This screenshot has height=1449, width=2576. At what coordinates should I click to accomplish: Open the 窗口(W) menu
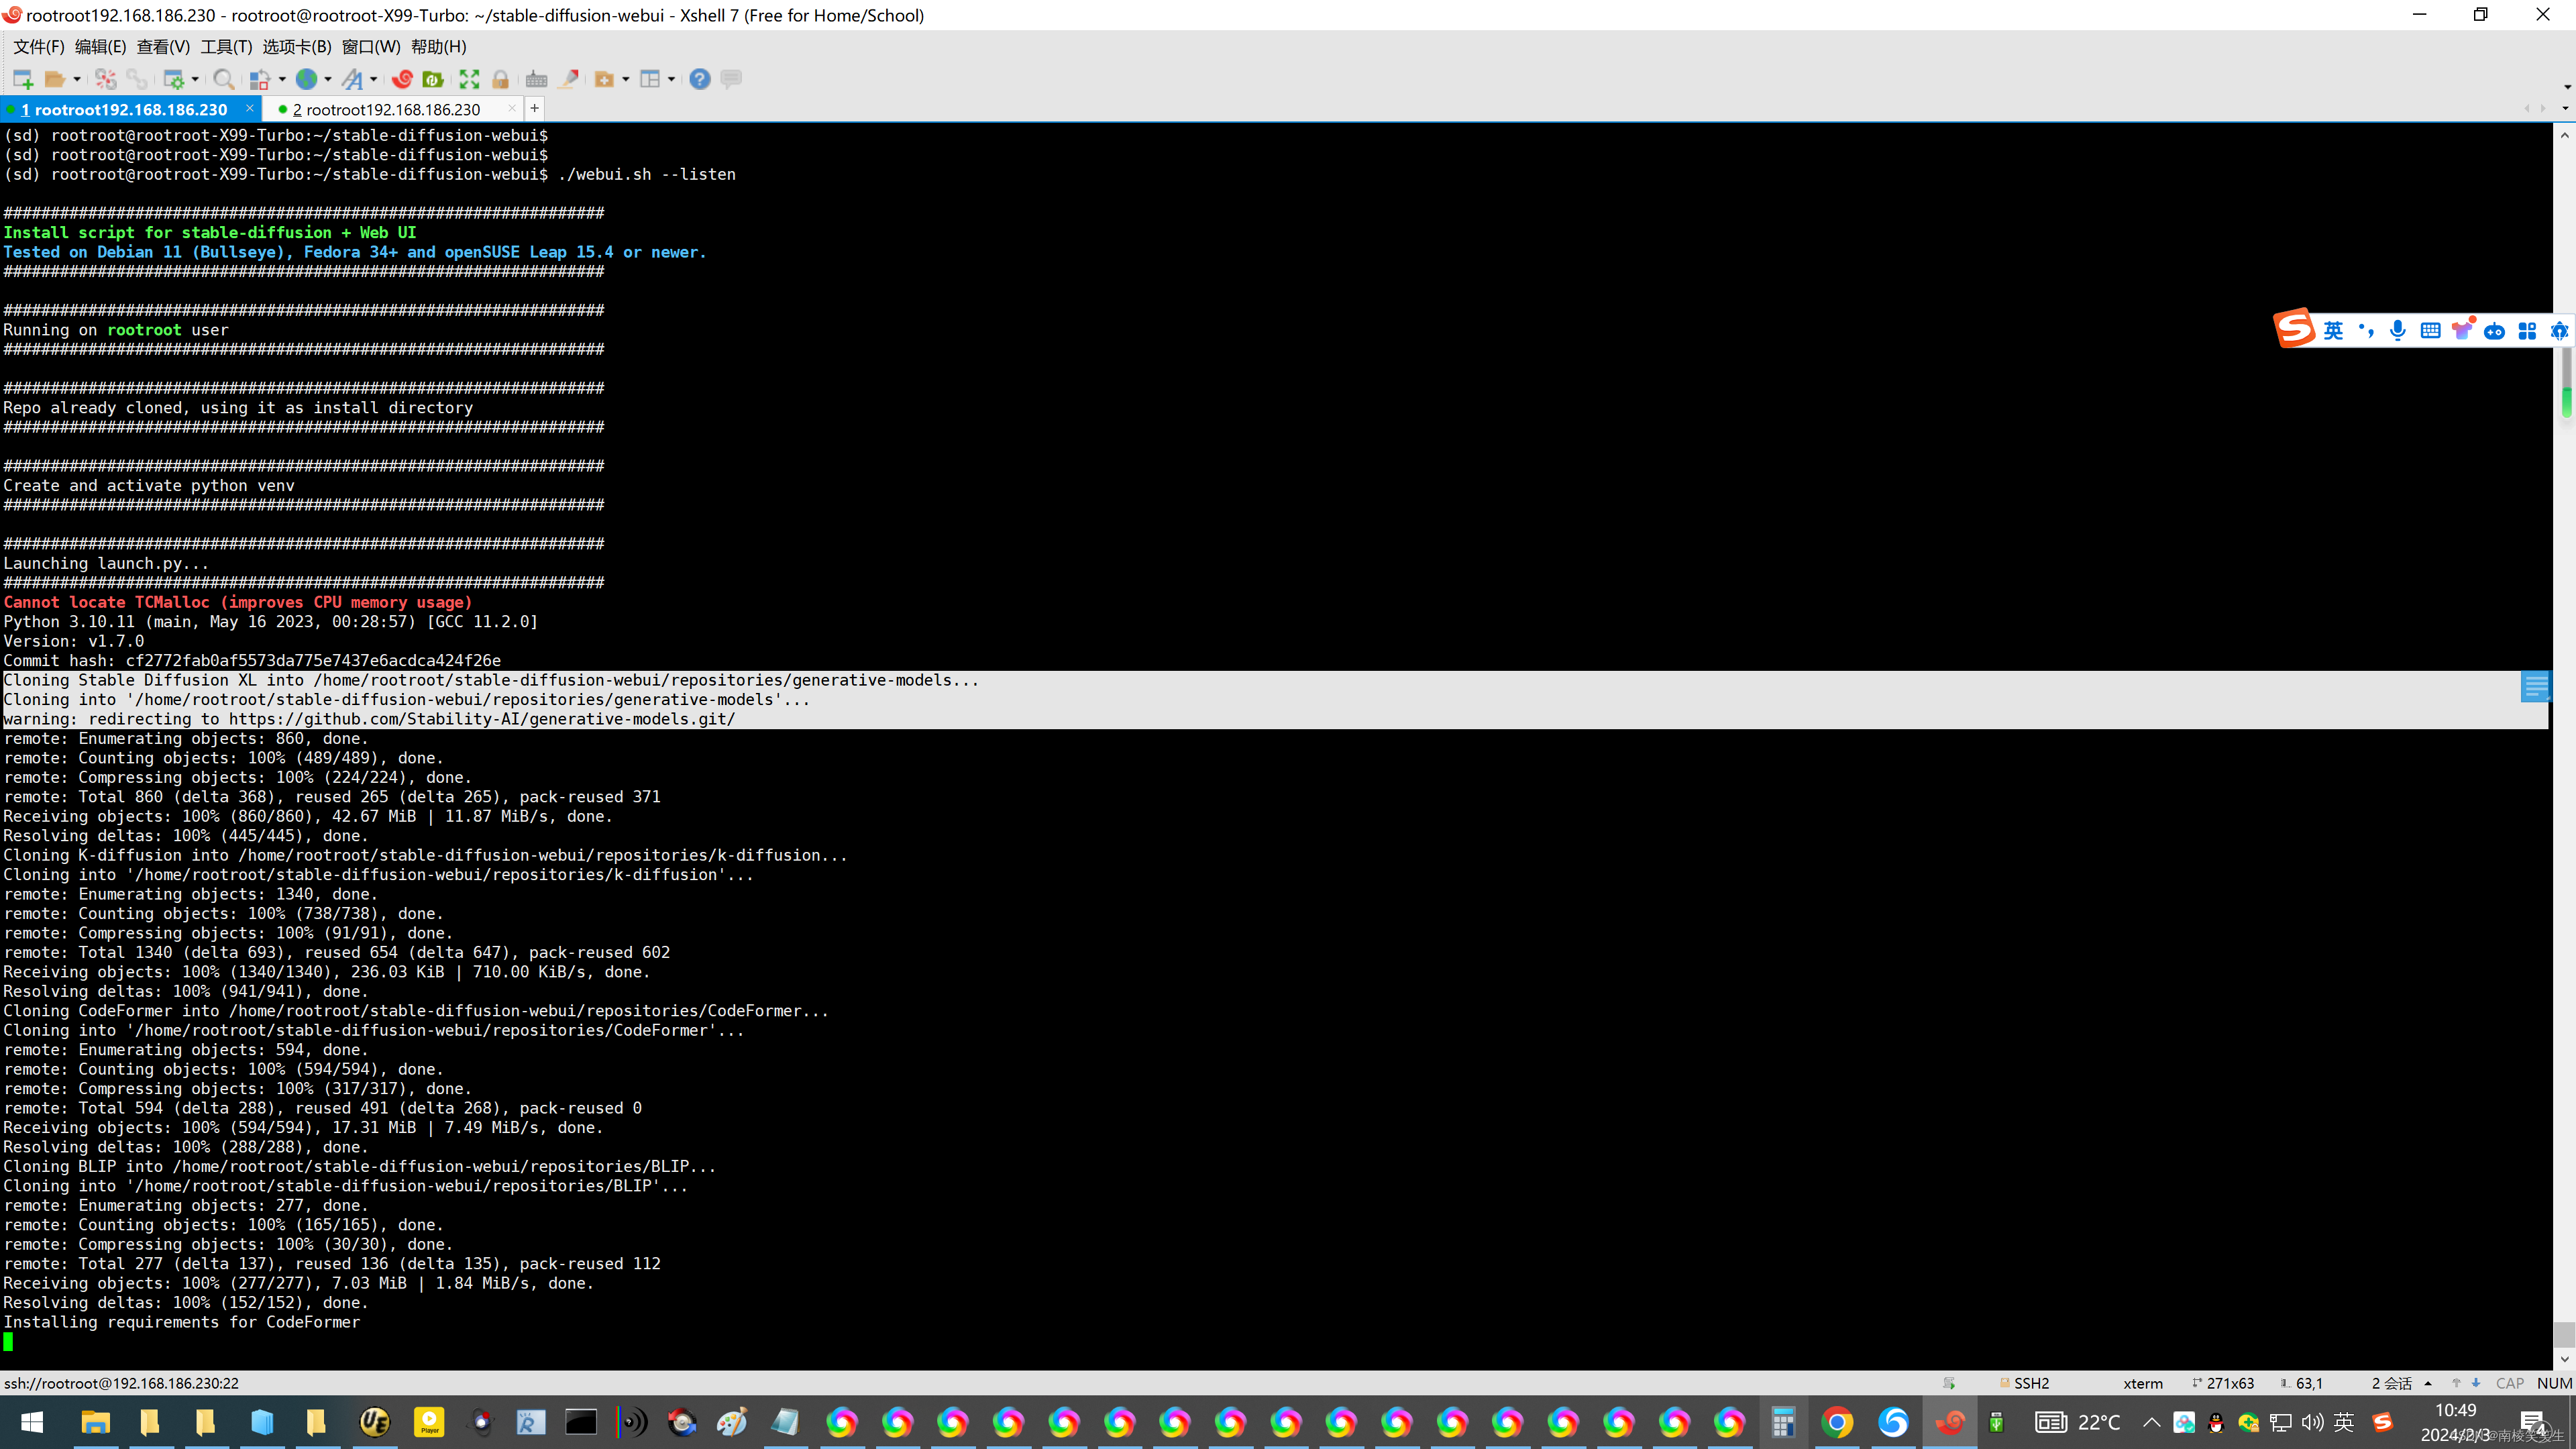pyautogui.click(x=371, y=47)
